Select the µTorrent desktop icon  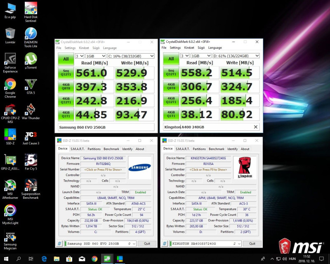click(x=31, y=61)
